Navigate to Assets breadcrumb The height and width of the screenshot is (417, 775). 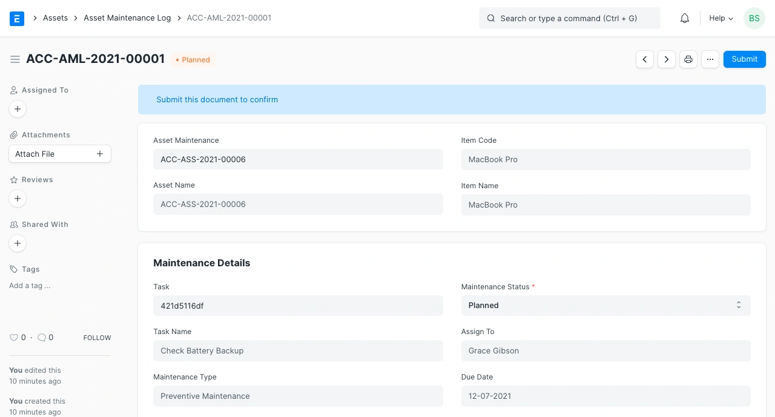point(55,18)
